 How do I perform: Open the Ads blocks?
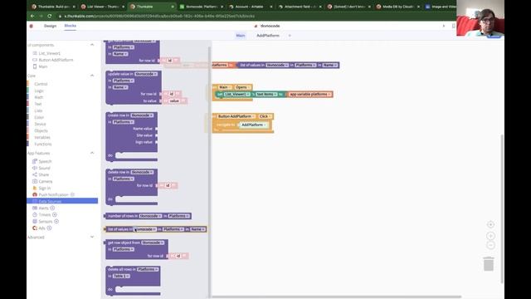(41, 228)
